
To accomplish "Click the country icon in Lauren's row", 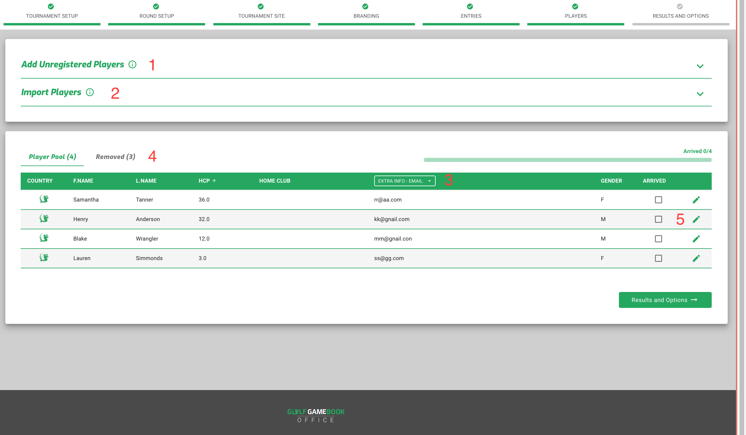I will tap(44, 258).
